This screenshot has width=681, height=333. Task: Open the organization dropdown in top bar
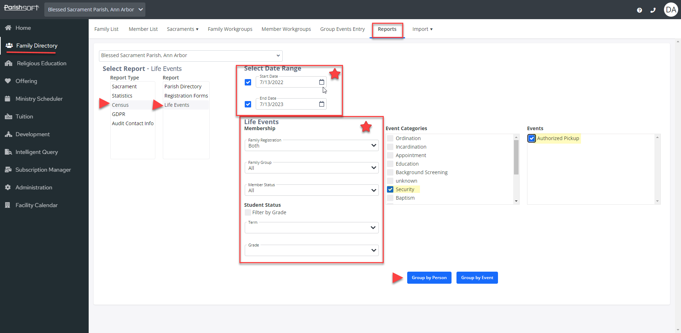(95, 10)
